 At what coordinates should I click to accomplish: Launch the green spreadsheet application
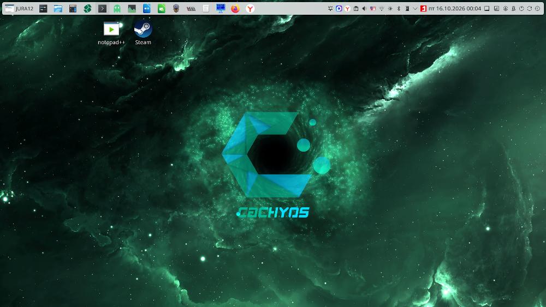coord(162,8)
